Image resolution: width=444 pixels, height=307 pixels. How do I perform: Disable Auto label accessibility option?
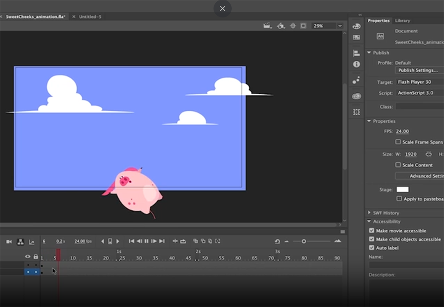[372, 248]
